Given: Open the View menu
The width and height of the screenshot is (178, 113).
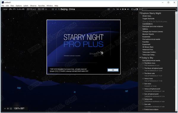Looking at the screenshot, I should pos(12,6).
